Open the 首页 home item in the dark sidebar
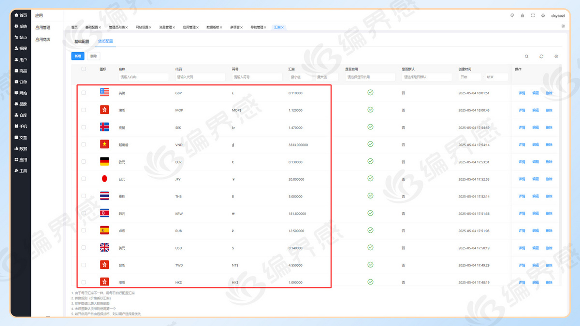 pos(21,15)
